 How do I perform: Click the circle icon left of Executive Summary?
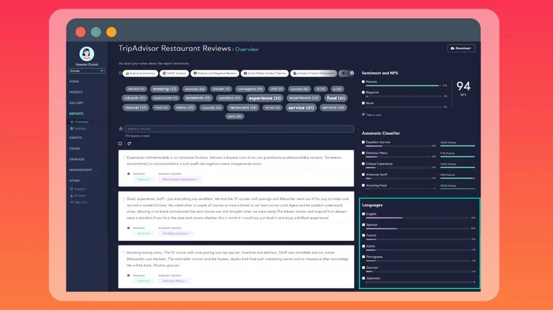point(120,73)
